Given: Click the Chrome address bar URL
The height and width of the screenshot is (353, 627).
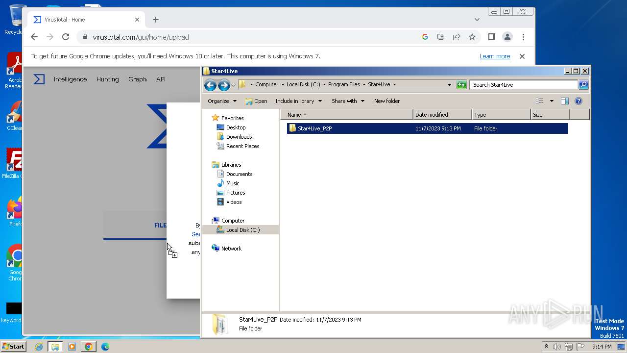Looking at the screenshot, I should pyautogui.click(x=141, y=37).
